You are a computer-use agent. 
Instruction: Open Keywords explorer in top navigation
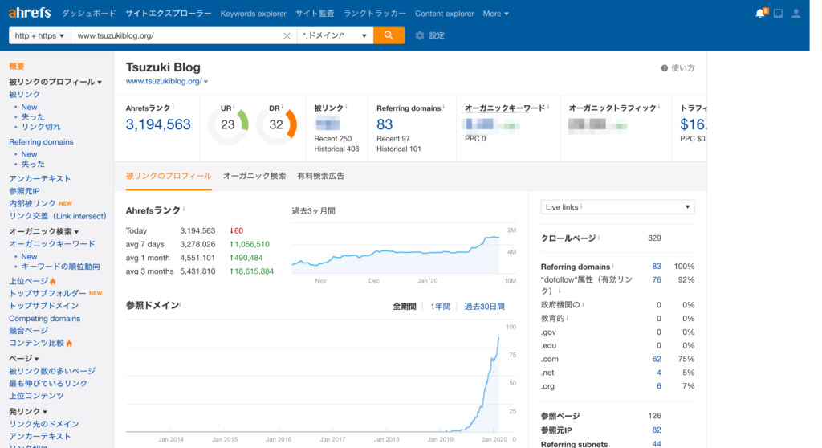click(253, 14)
